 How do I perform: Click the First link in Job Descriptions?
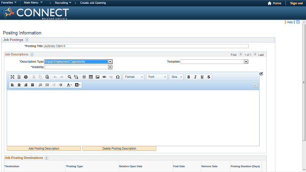coord(233,55)
